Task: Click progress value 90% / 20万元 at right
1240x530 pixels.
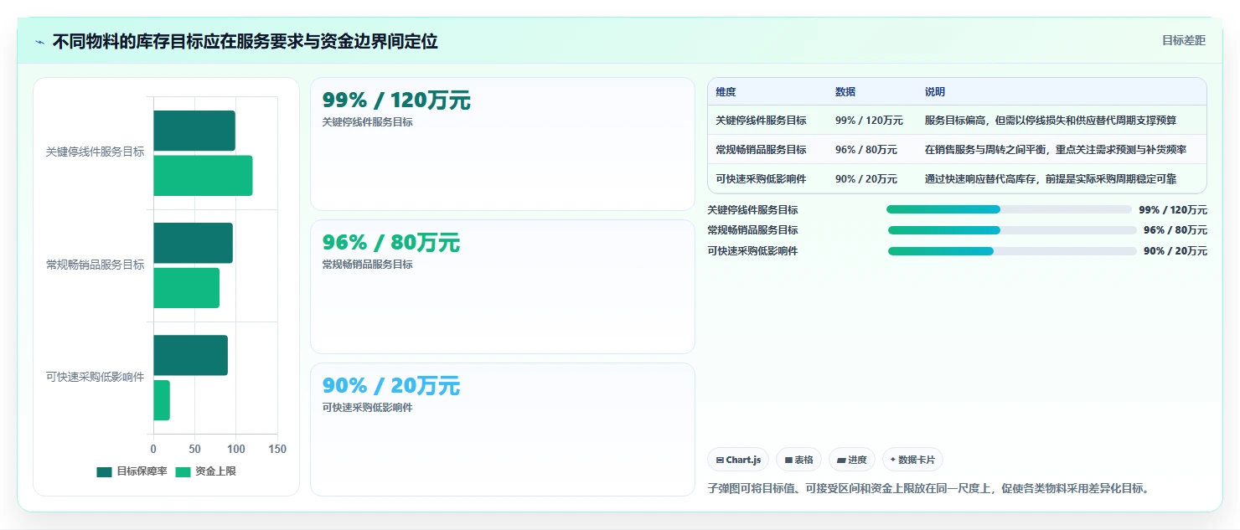Action: point(1175,251)
